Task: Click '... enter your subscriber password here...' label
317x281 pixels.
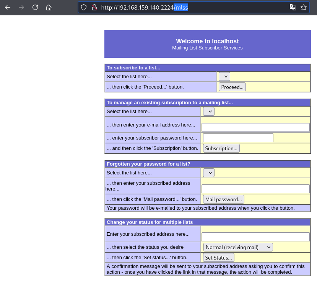Action: (x=152, y=138)
